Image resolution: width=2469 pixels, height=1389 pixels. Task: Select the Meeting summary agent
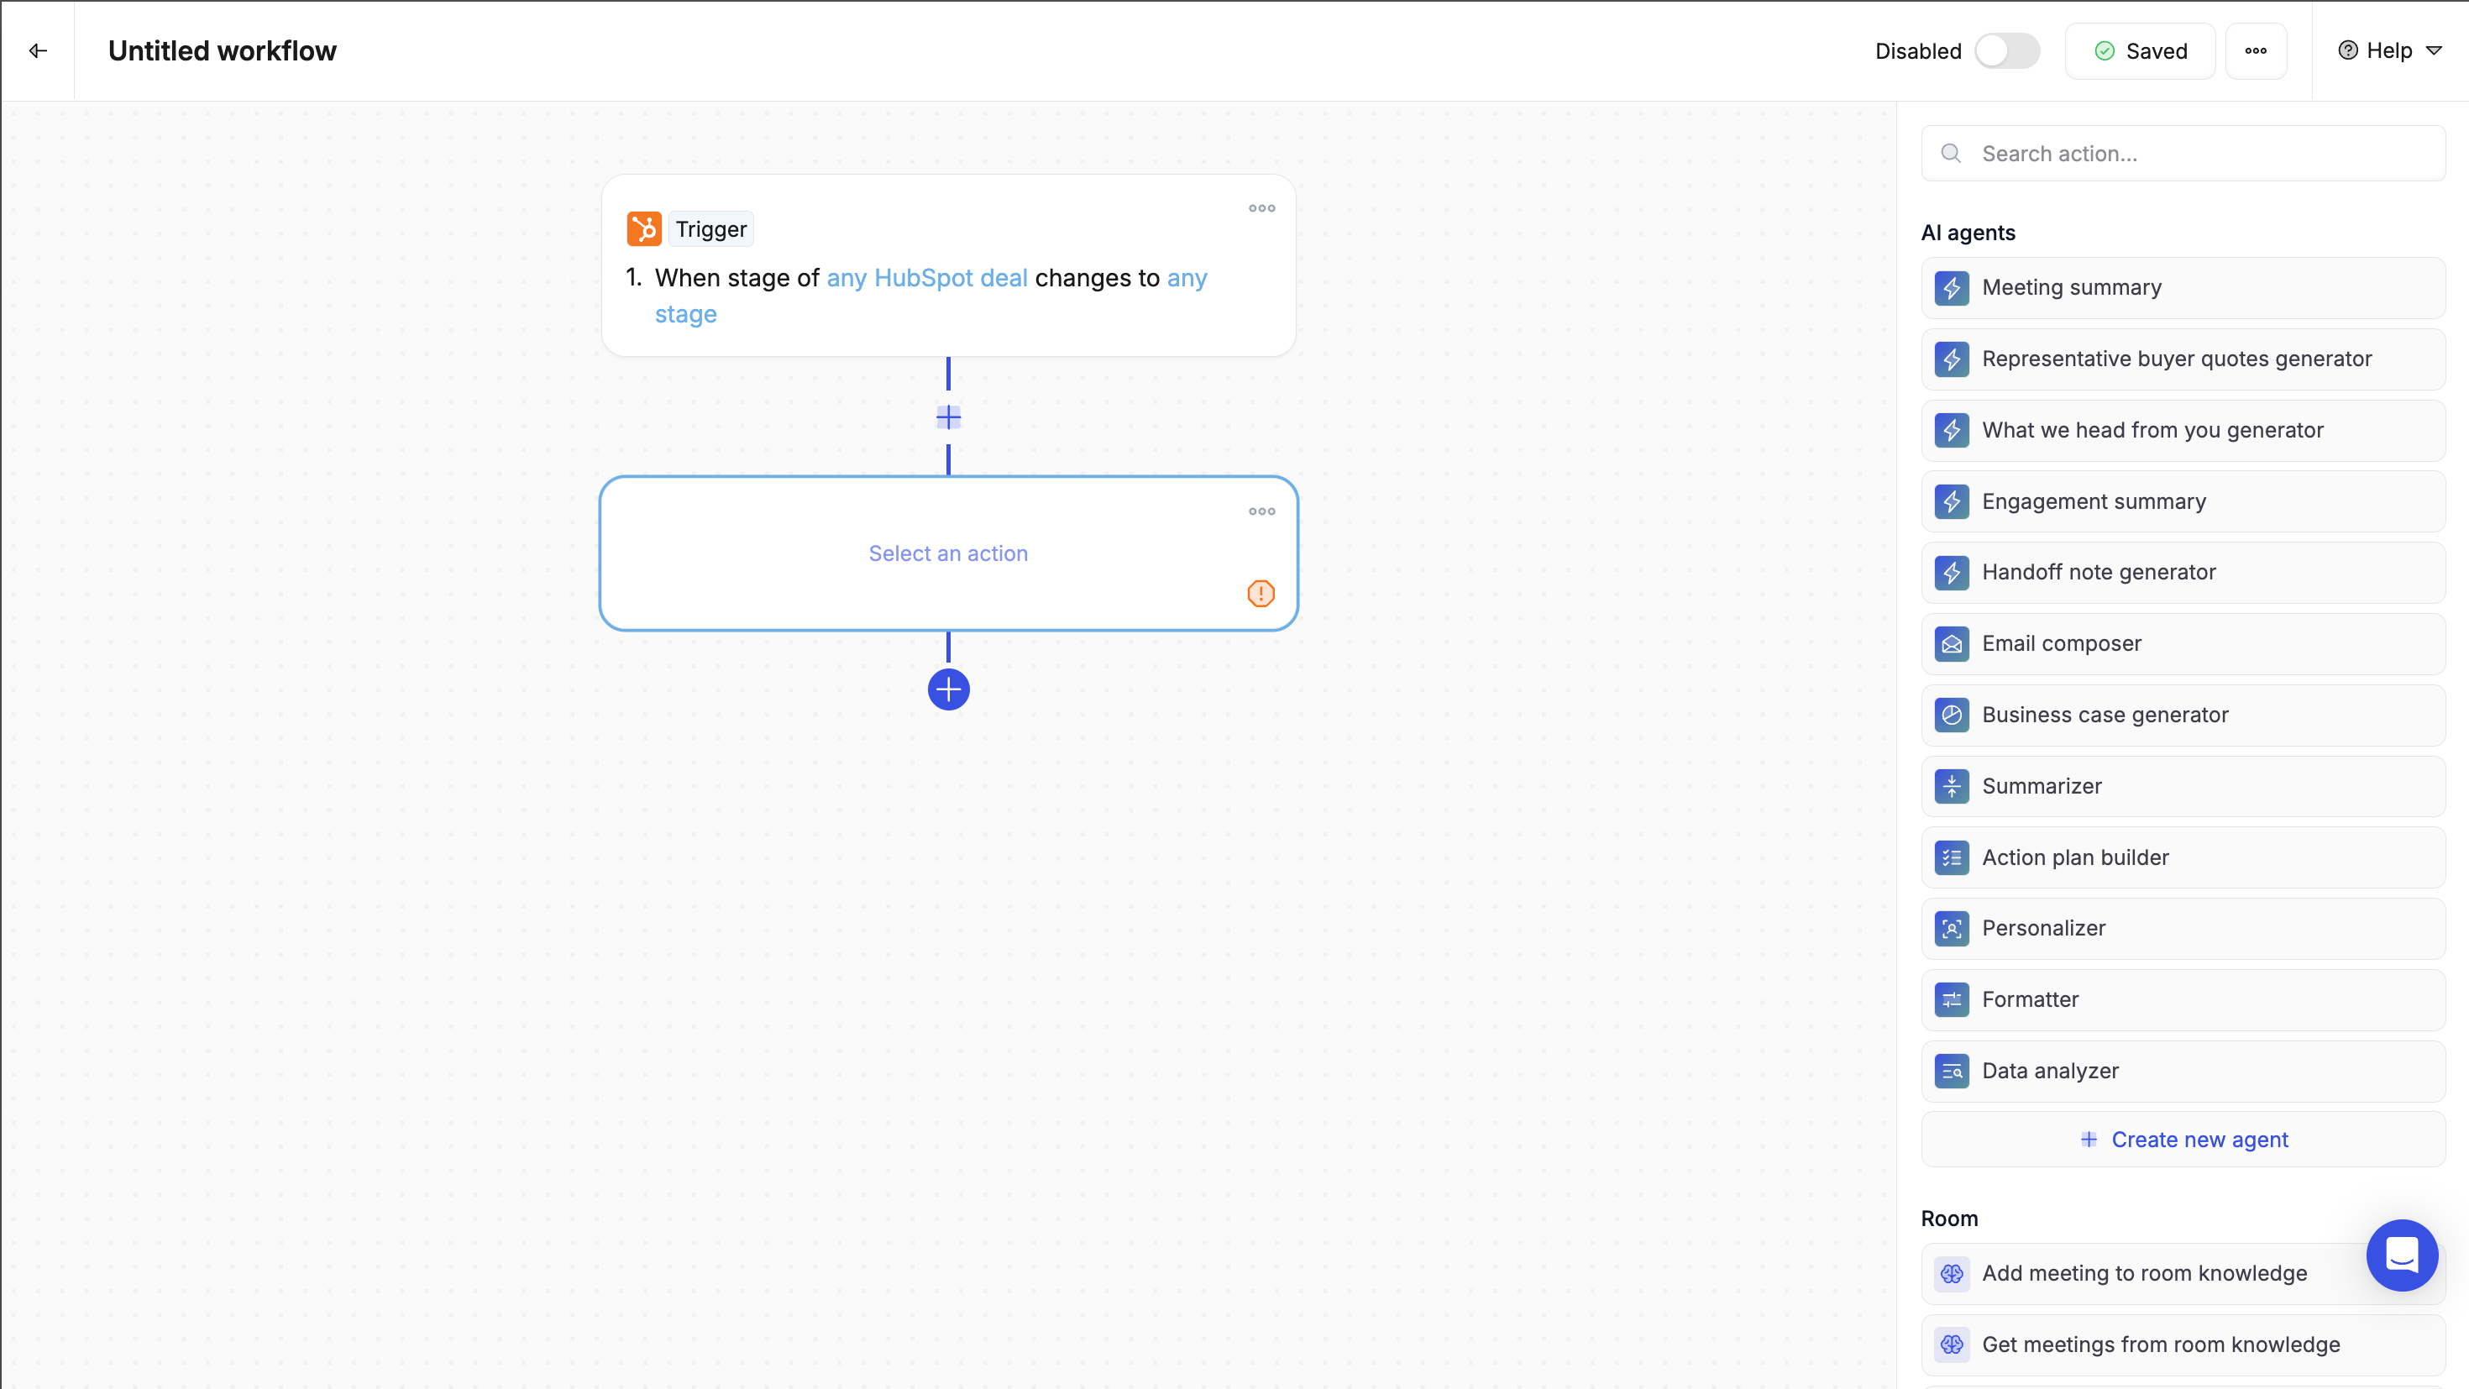[x=2070, y=287]
